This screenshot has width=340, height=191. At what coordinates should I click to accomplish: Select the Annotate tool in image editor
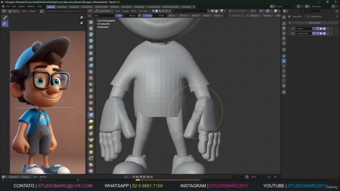point(5,24)
